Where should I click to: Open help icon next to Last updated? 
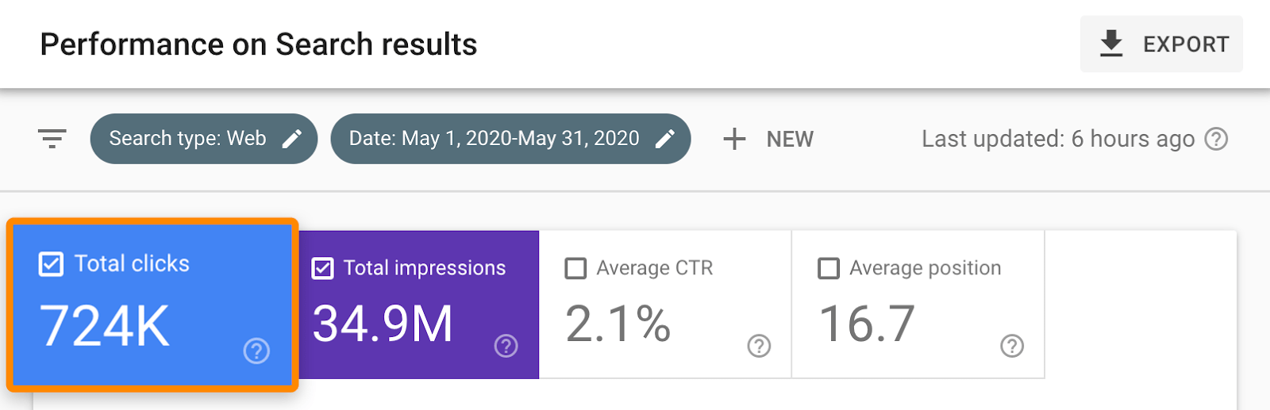click(x=1216, y=139)
